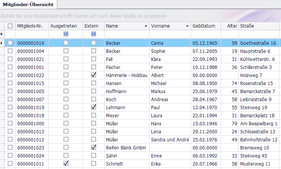Select the Hämmerle - Holzbau name cell
The width and height of the screenshot is (281, 169).
click(x=126, y=75)
